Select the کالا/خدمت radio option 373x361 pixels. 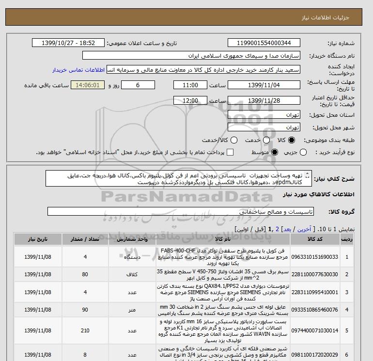[234, 140]
